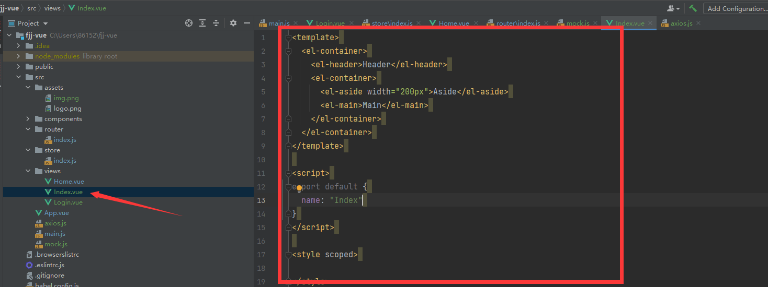Collapse the store folder
768x287 pixels.
pos(29,150)
